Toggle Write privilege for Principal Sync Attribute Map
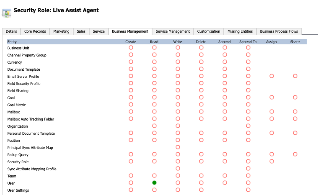318x195 pixels. coord(178,147)
